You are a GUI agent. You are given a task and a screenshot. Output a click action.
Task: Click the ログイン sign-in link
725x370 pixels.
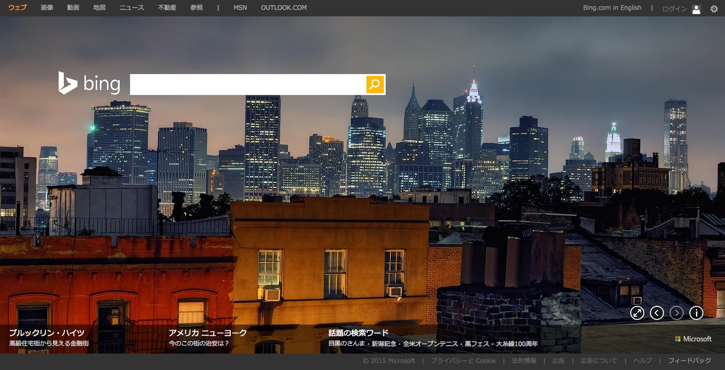tap(674, 9)
